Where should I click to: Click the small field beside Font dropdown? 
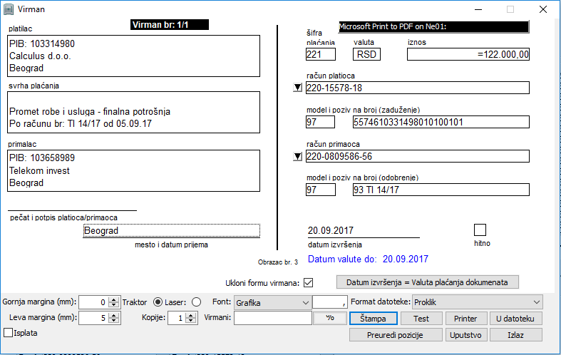click(x=329, y=302)
